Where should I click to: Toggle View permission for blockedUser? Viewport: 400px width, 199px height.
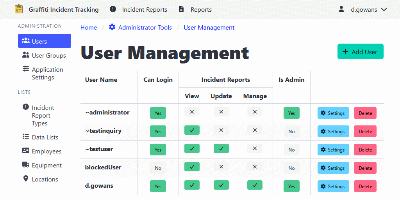192,167
